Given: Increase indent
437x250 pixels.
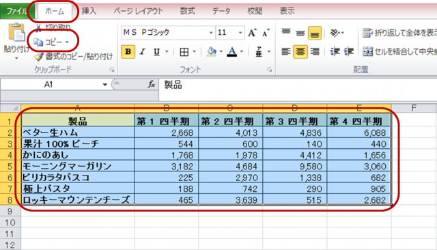Looking at the screenshot, I should 349,52.
